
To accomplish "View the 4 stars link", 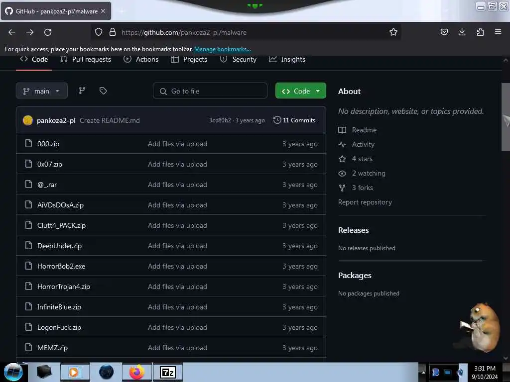I will click(x=362, y=159).
